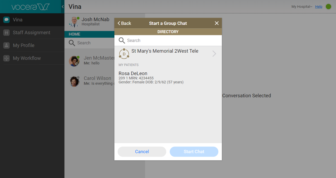Click the green presence status indicator
This screenshot has height=178, width=336.
click(x=328, y=7)
